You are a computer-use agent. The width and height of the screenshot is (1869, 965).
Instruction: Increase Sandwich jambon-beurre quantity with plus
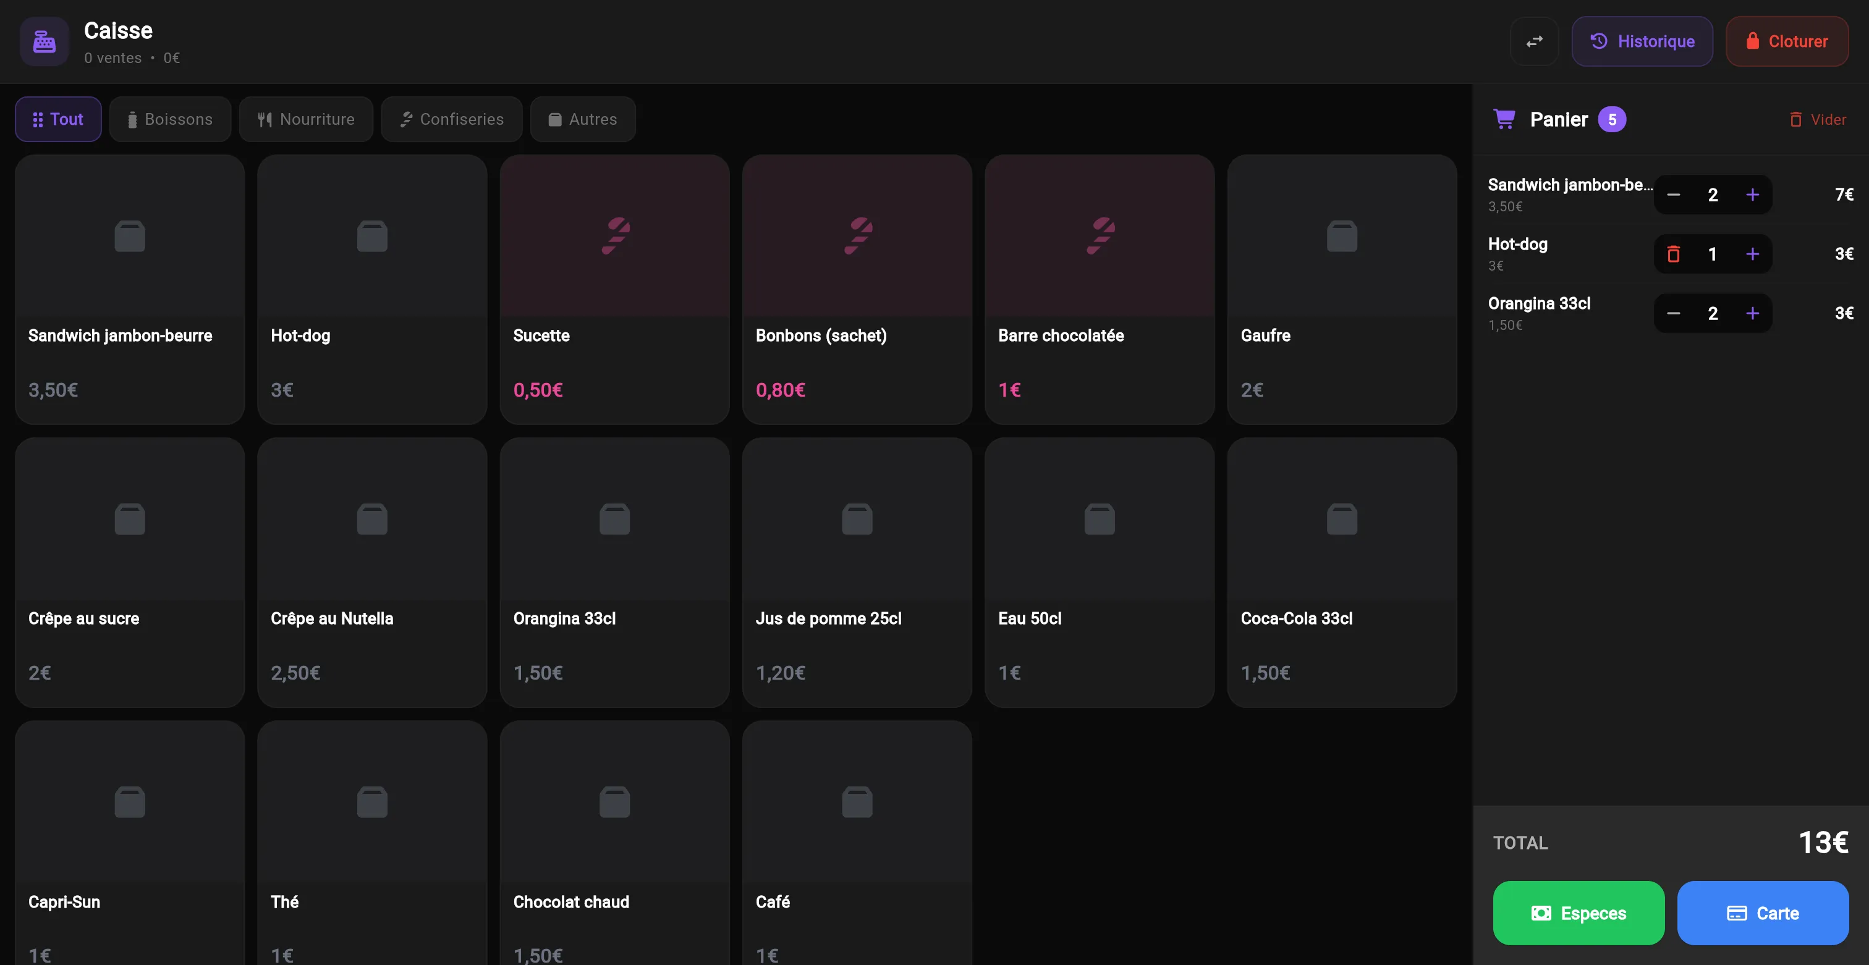click(x=1752, y=195)
